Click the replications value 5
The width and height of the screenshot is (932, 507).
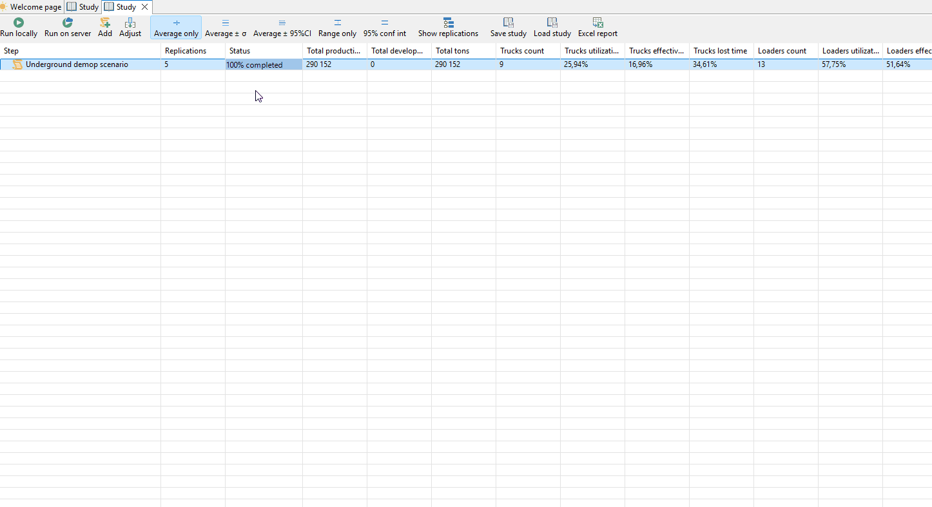tap(166, 64)
